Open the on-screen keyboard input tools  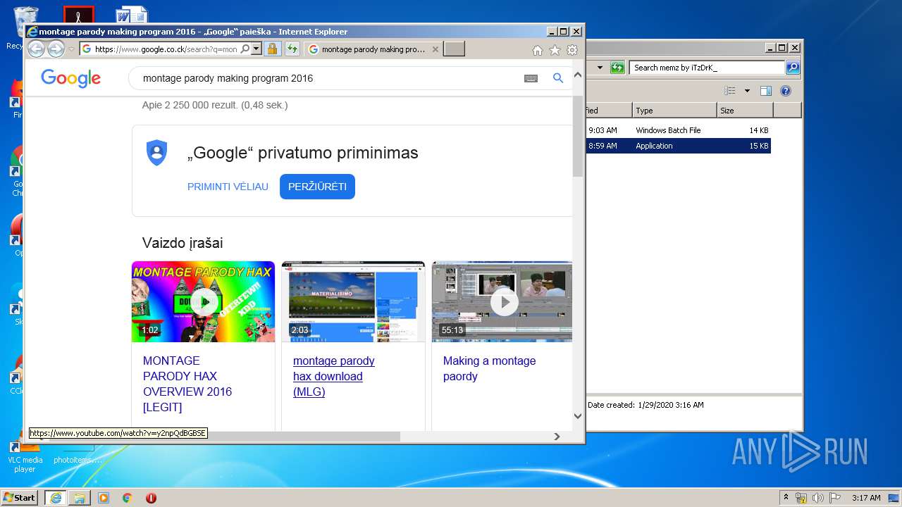pos(531,78)
